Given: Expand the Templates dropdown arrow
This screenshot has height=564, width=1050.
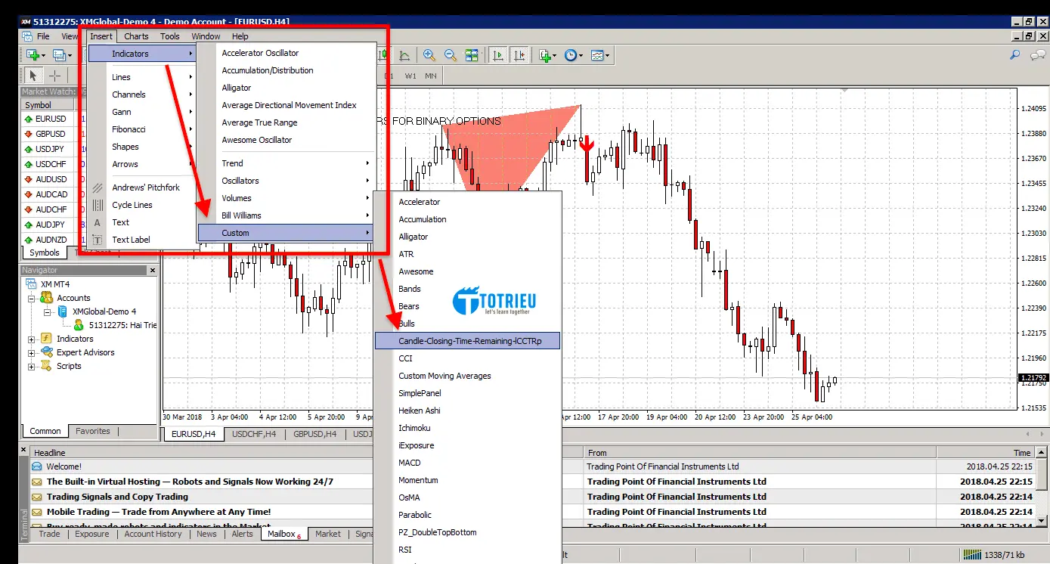Looking at the screenshot, I should 608,56.
